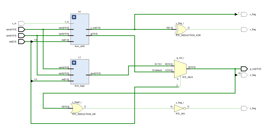Click the func_logic module name label

(80, 86)
